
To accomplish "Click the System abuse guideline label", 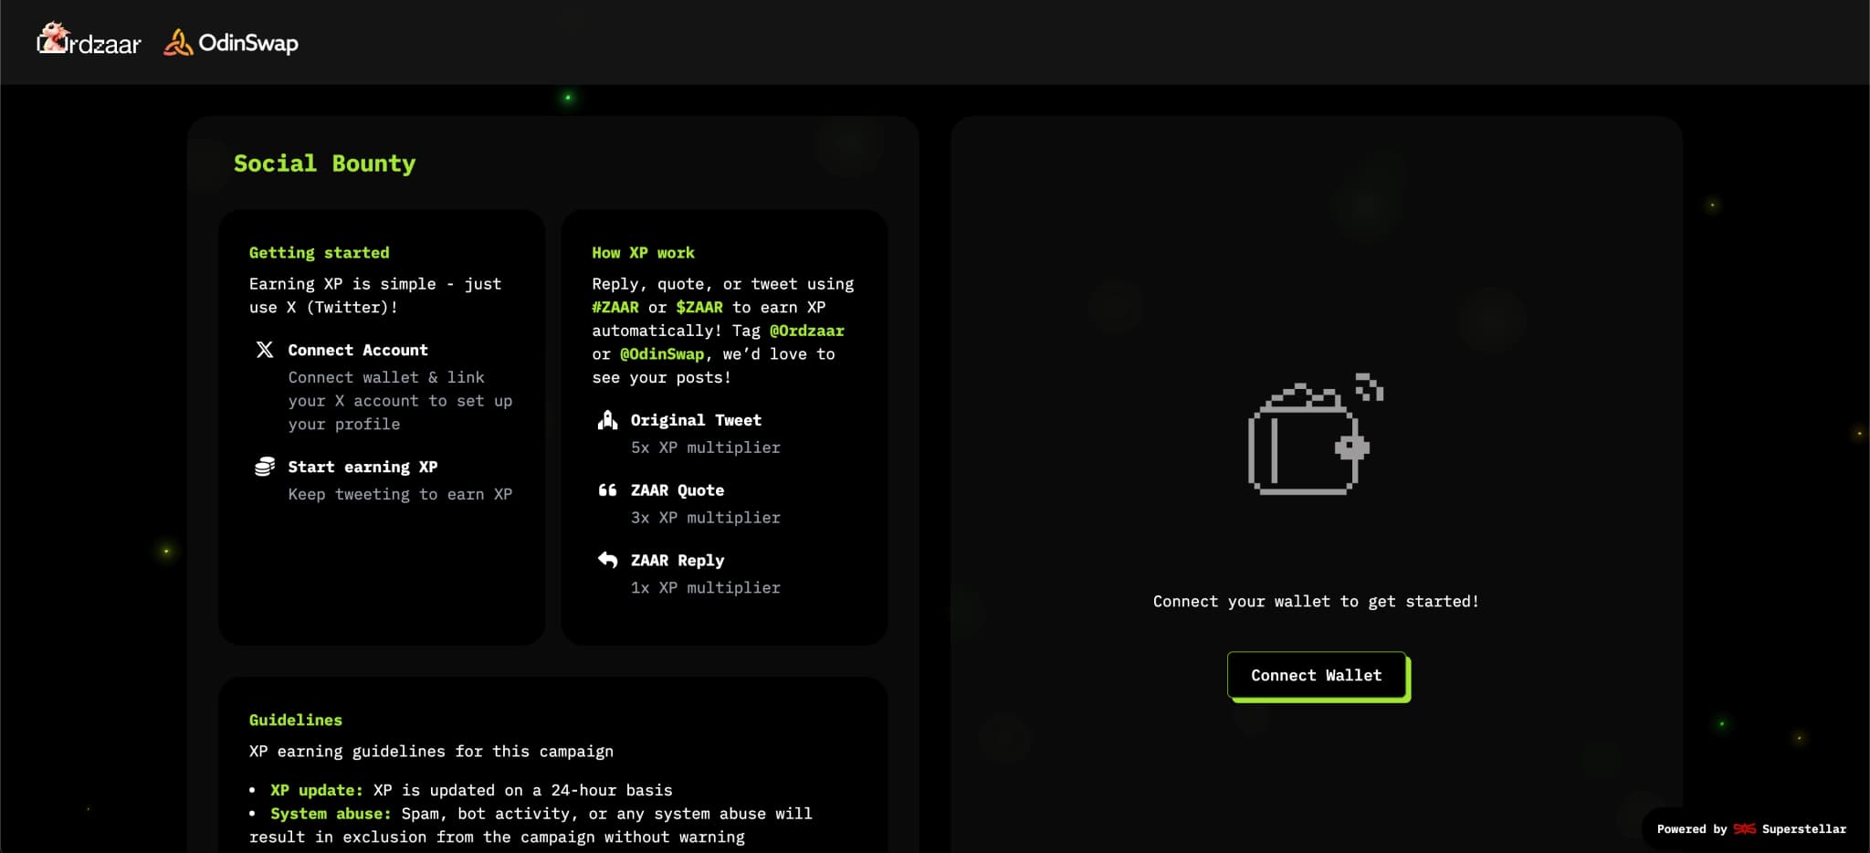I will (331, 814).
